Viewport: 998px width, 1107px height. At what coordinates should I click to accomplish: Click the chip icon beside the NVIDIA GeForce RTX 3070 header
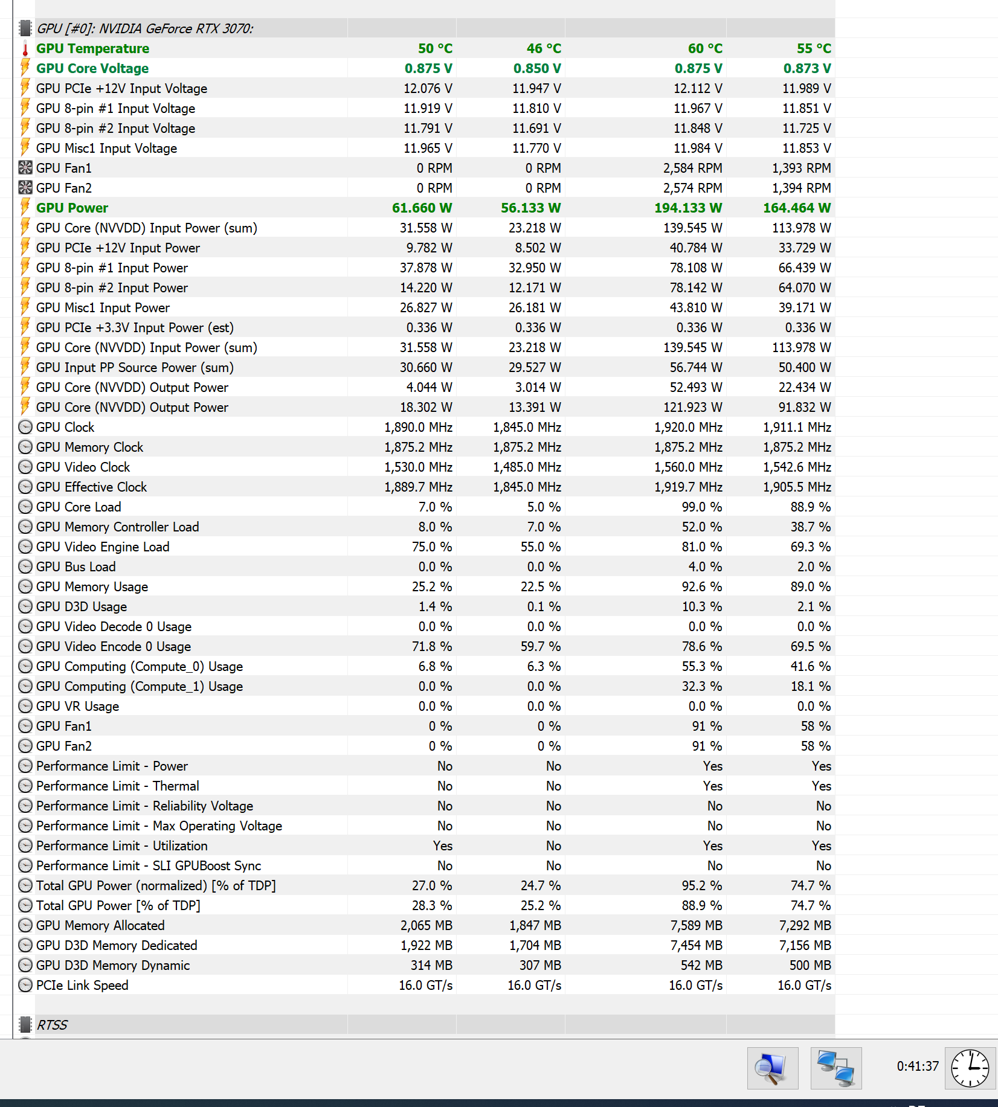(25, 28)
